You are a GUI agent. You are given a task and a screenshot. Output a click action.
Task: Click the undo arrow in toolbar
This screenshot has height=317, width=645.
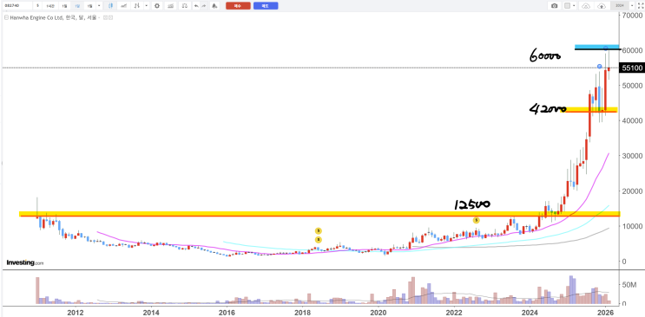[196, 6]
